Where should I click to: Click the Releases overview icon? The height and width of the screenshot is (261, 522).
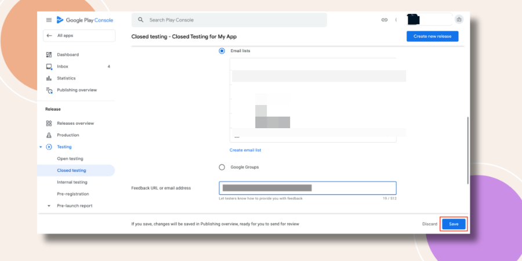coord(49,123)
